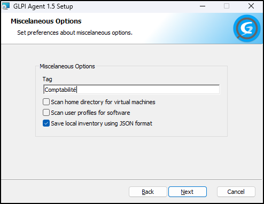Click the 'GLPI Agent 1.5 Setup' title bar text
264x204 pixels.
(43, 6)
